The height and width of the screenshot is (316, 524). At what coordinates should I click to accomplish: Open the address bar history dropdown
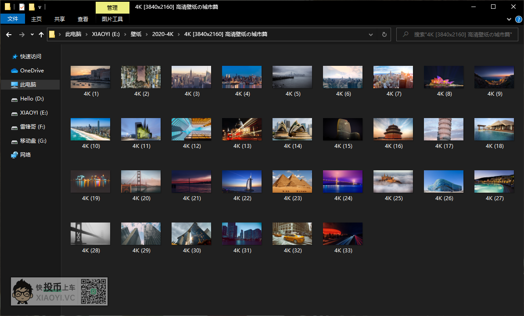tap(371, 34)
